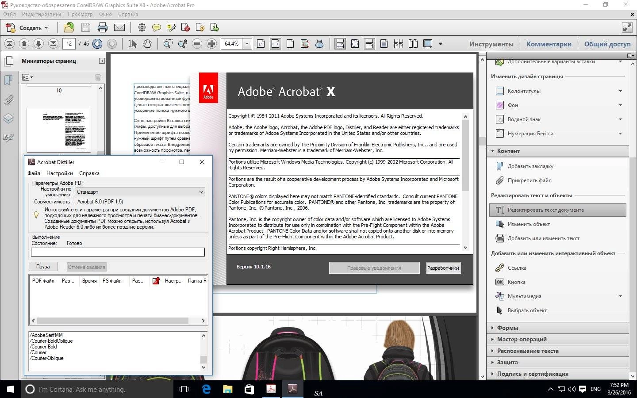Click the Print icon in toolbar
Screen dimensions: 637x398
point(102,27)
